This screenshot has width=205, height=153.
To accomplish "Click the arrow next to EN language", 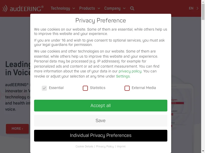I will click(197, 8).
